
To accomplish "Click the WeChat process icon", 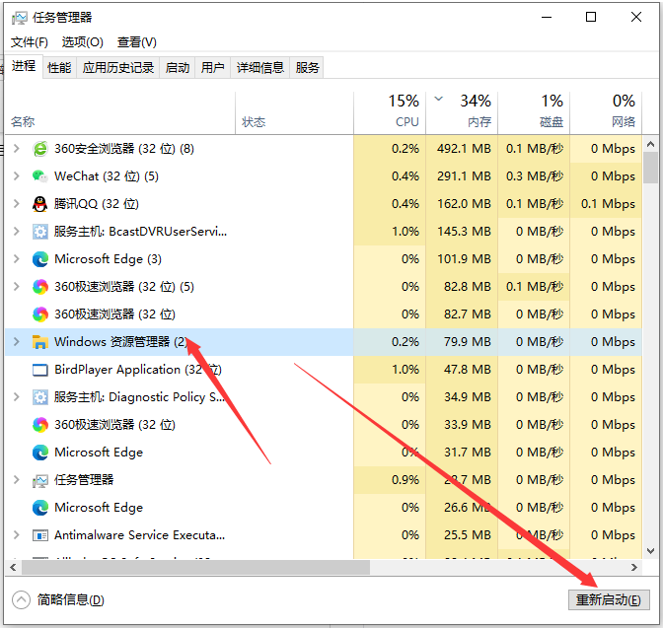I will [x=40, y=176].
